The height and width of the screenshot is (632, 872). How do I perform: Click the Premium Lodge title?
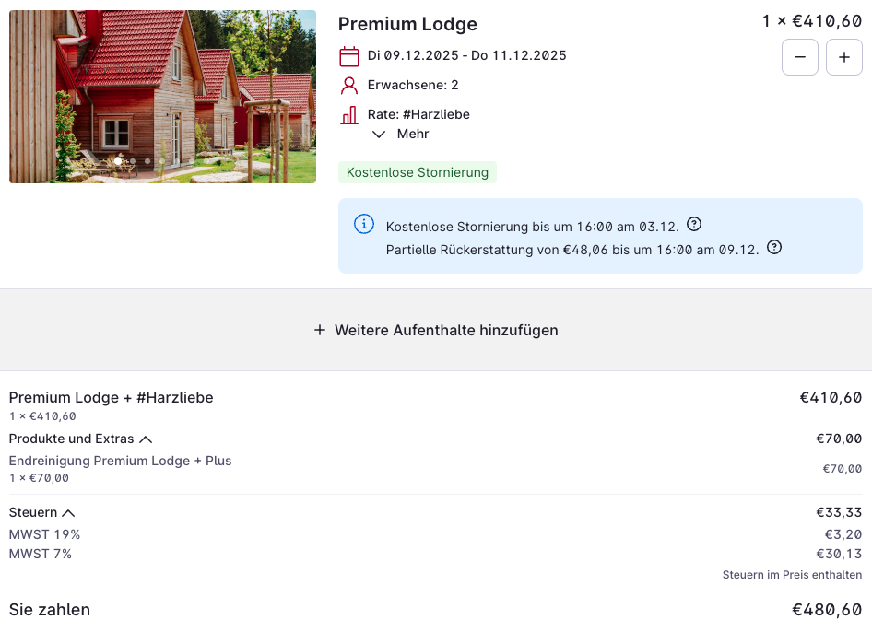click(407, 25)
